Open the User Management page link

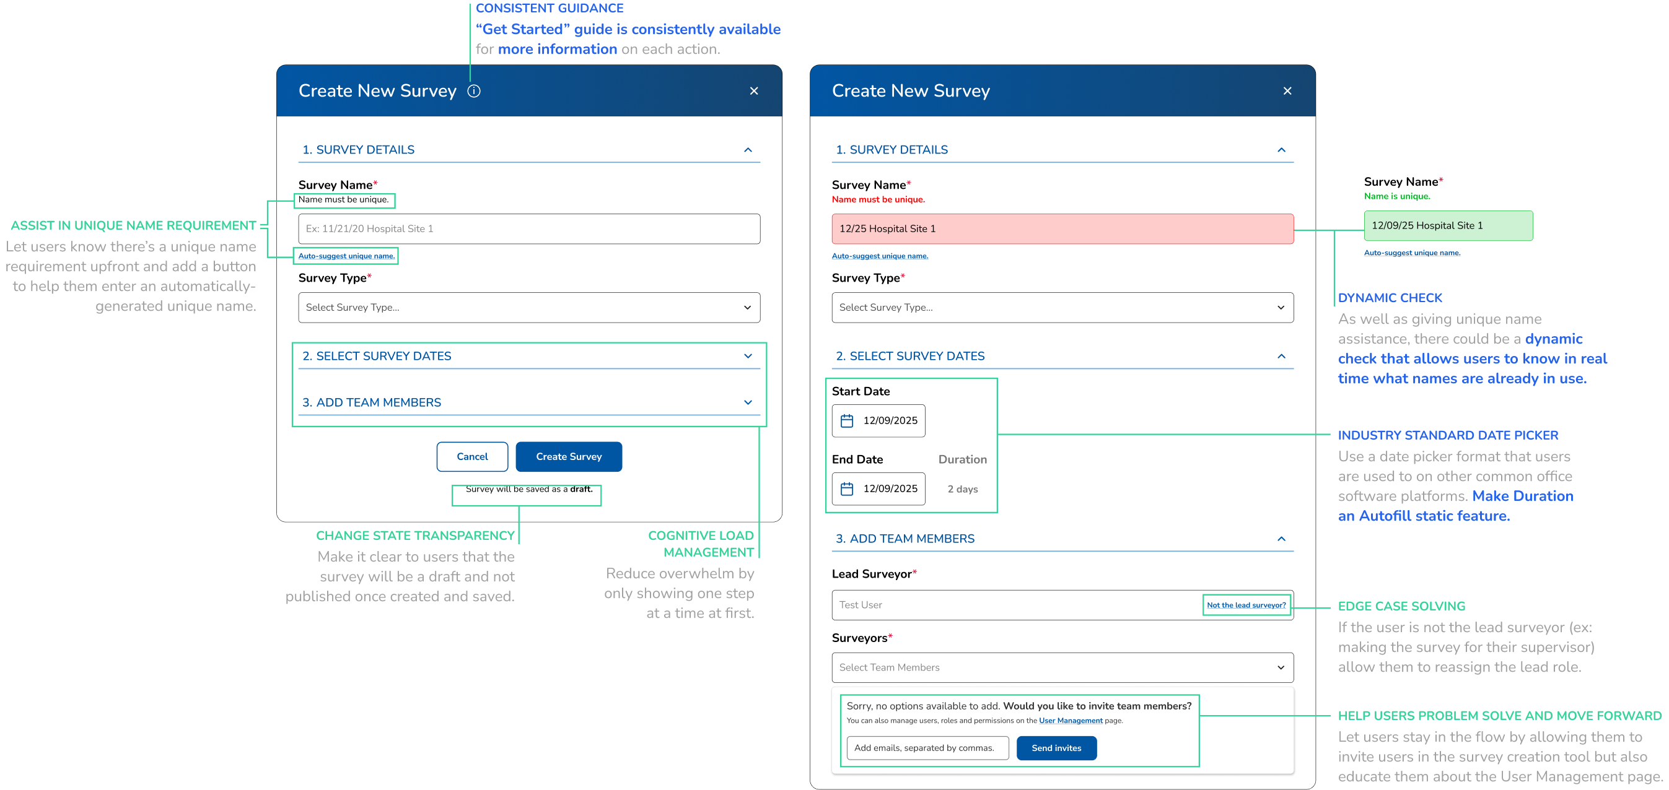1071,720
